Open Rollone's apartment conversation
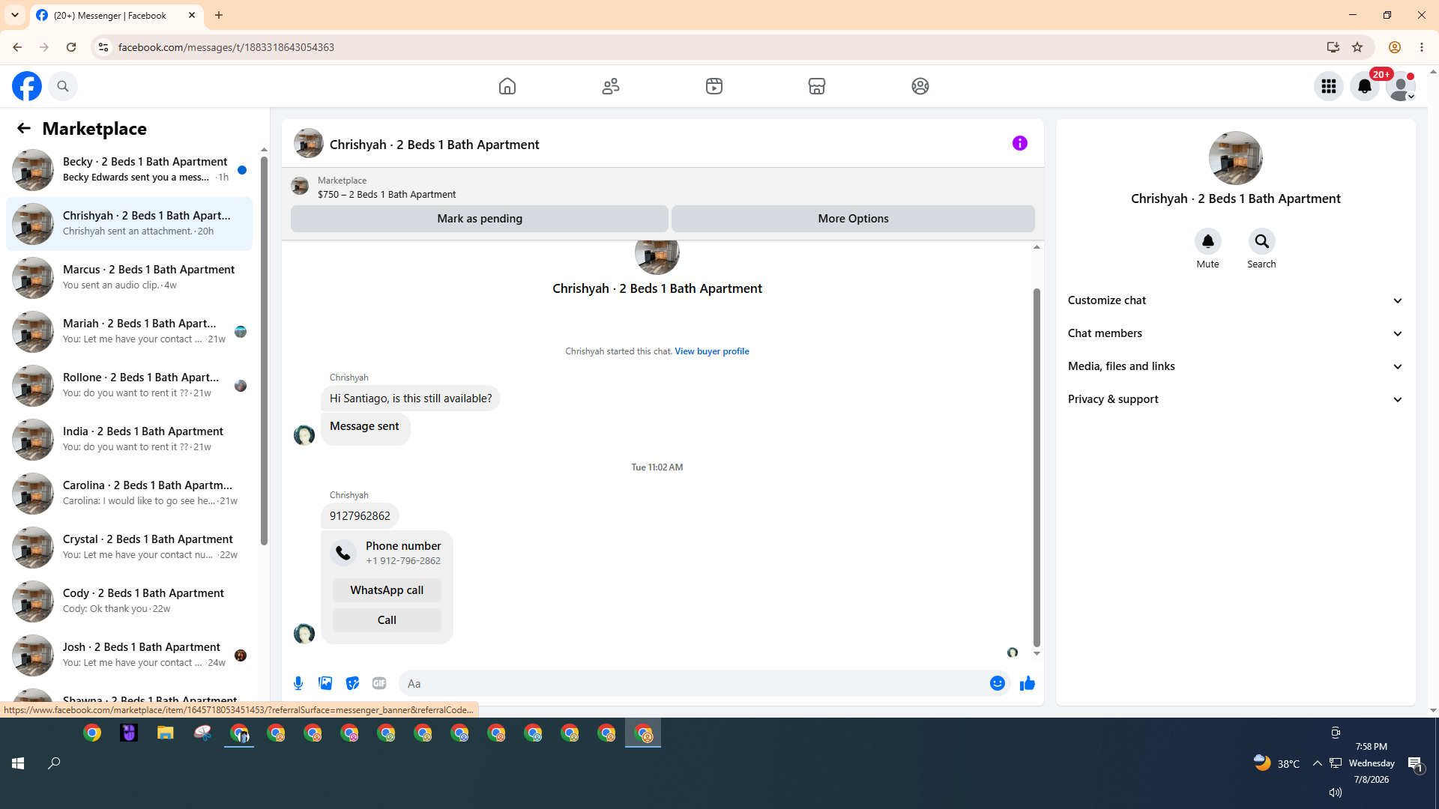 click(x=129, y=386)
